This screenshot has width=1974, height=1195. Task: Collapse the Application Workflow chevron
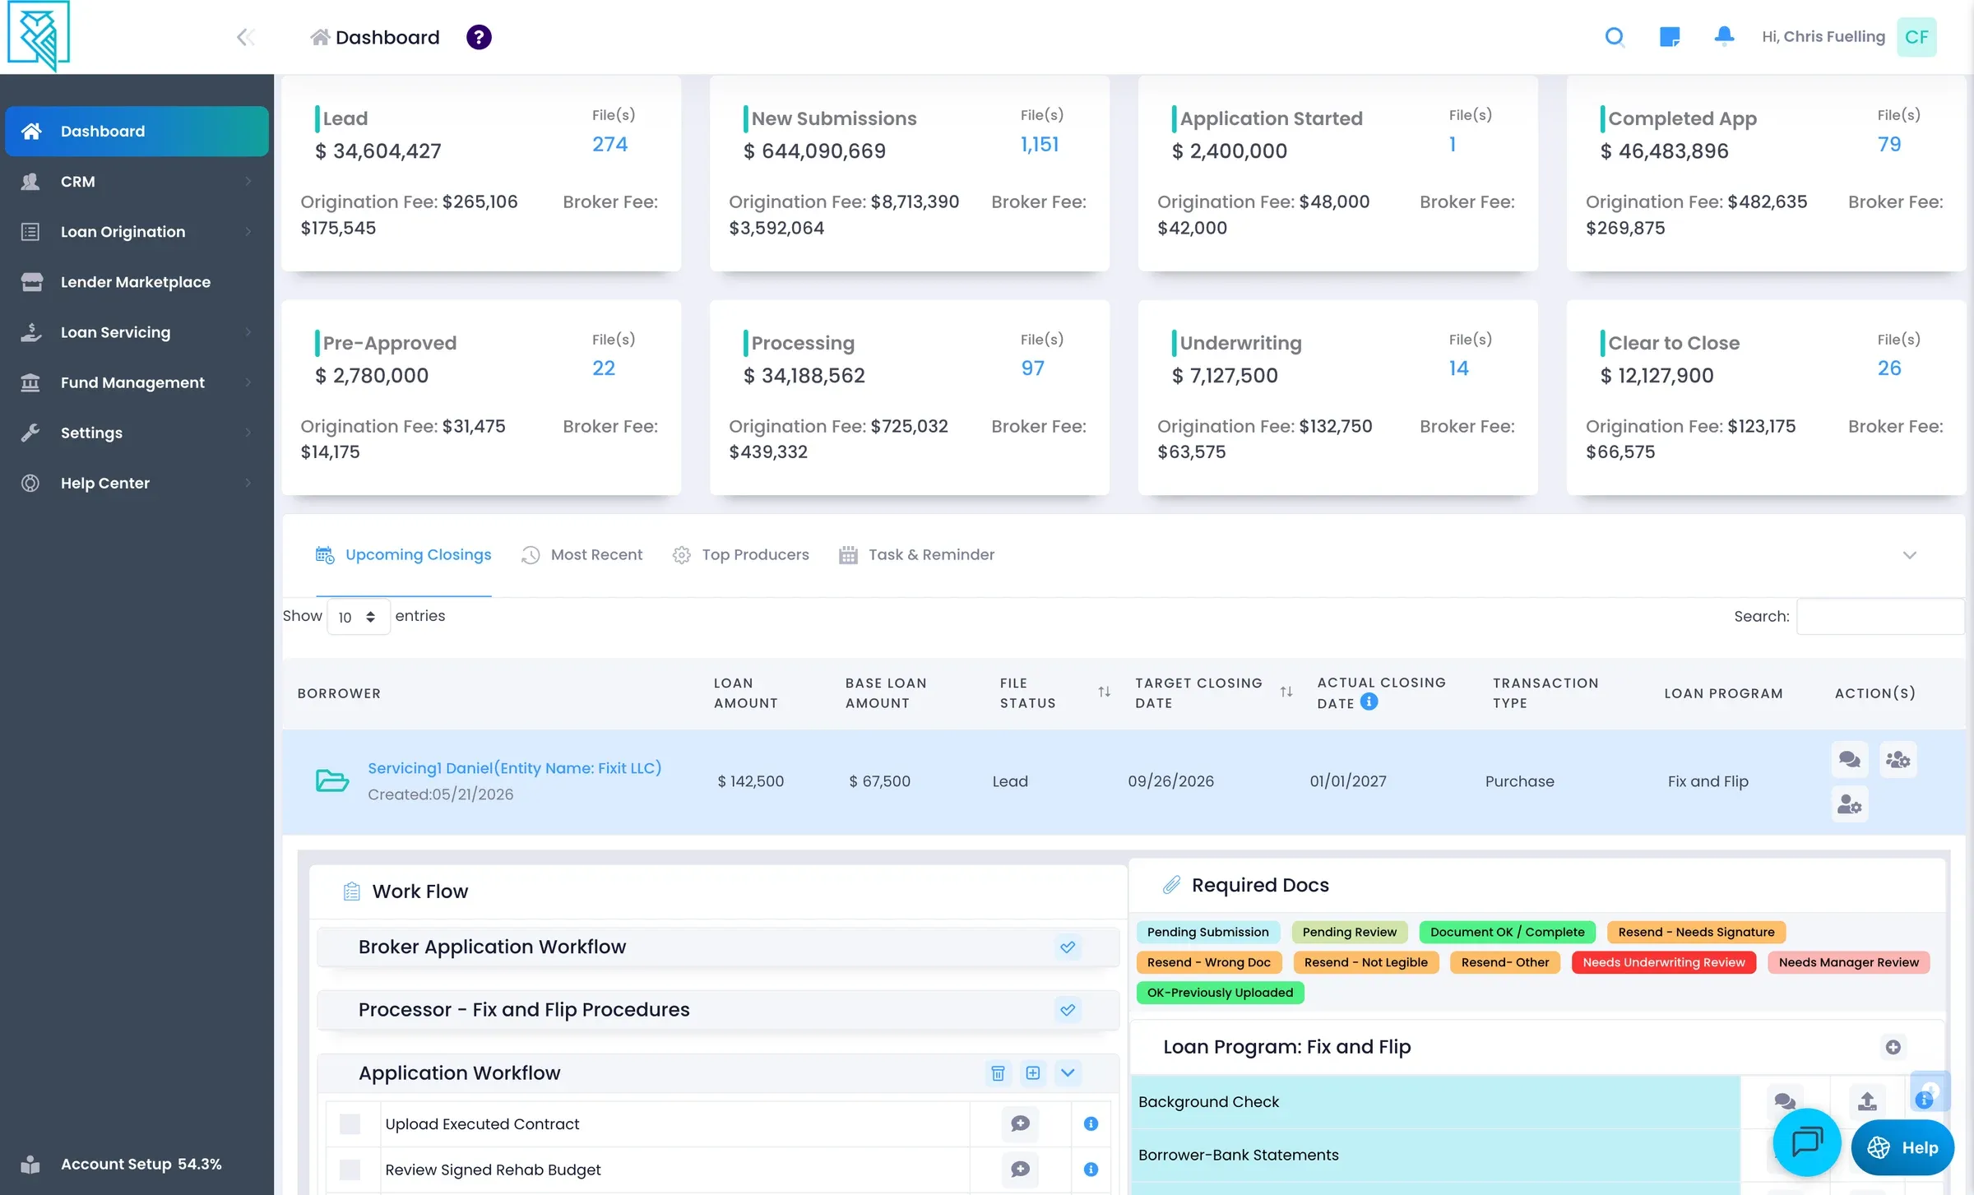point(1068,1073)
